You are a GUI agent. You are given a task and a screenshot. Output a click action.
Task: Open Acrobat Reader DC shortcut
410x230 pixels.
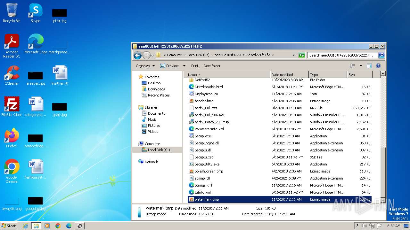[12, 46]
